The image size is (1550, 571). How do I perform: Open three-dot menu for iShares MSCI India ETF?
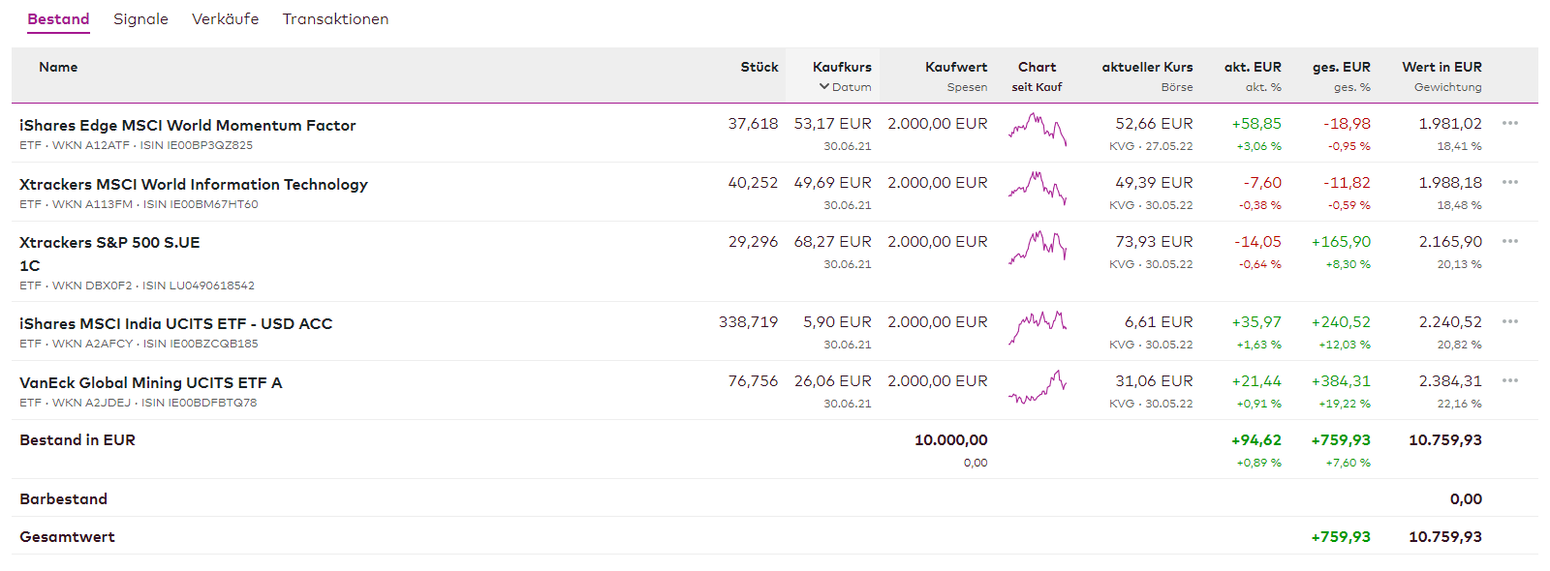tap(1509, 322)
